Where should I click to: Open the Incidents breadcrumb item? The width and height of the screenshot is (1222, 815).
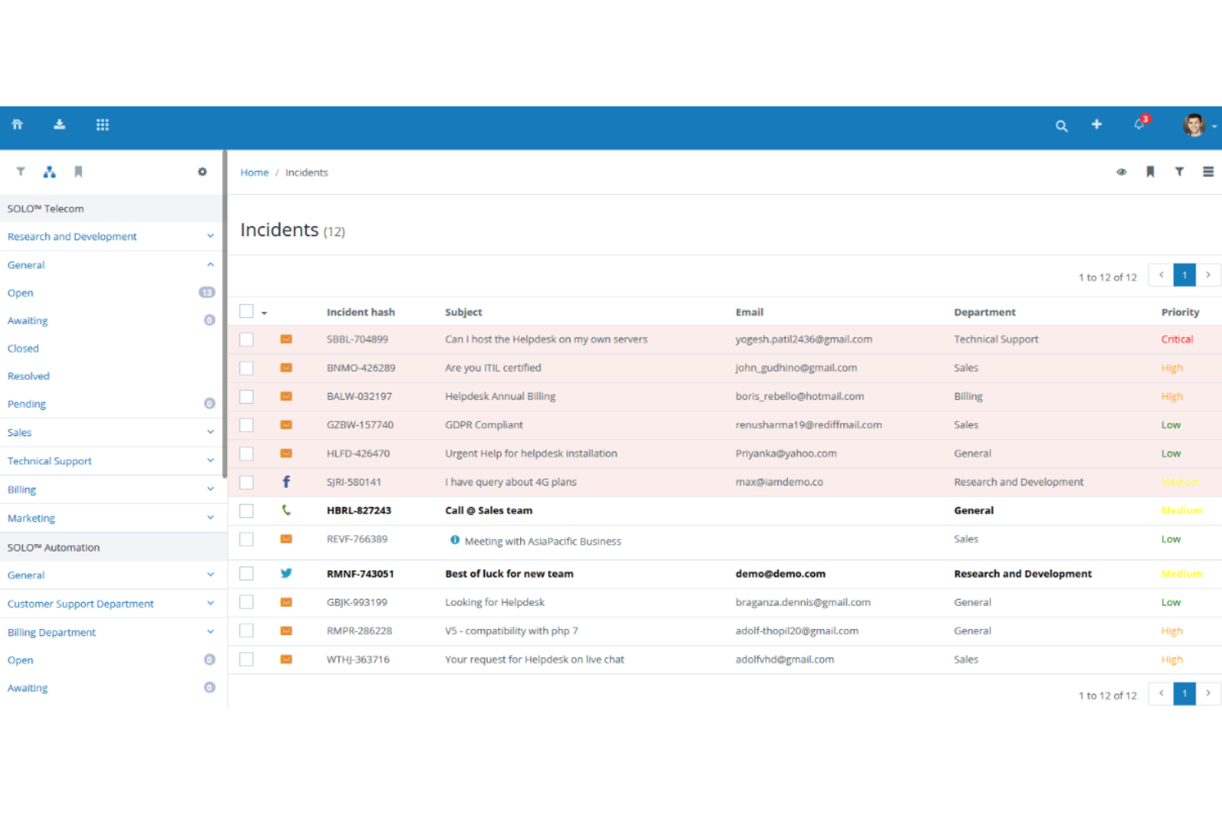306,172
